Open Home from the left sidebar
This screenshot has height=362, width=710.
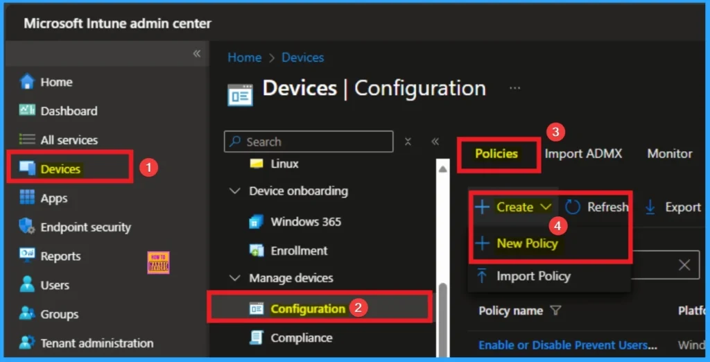pos(55,82)
